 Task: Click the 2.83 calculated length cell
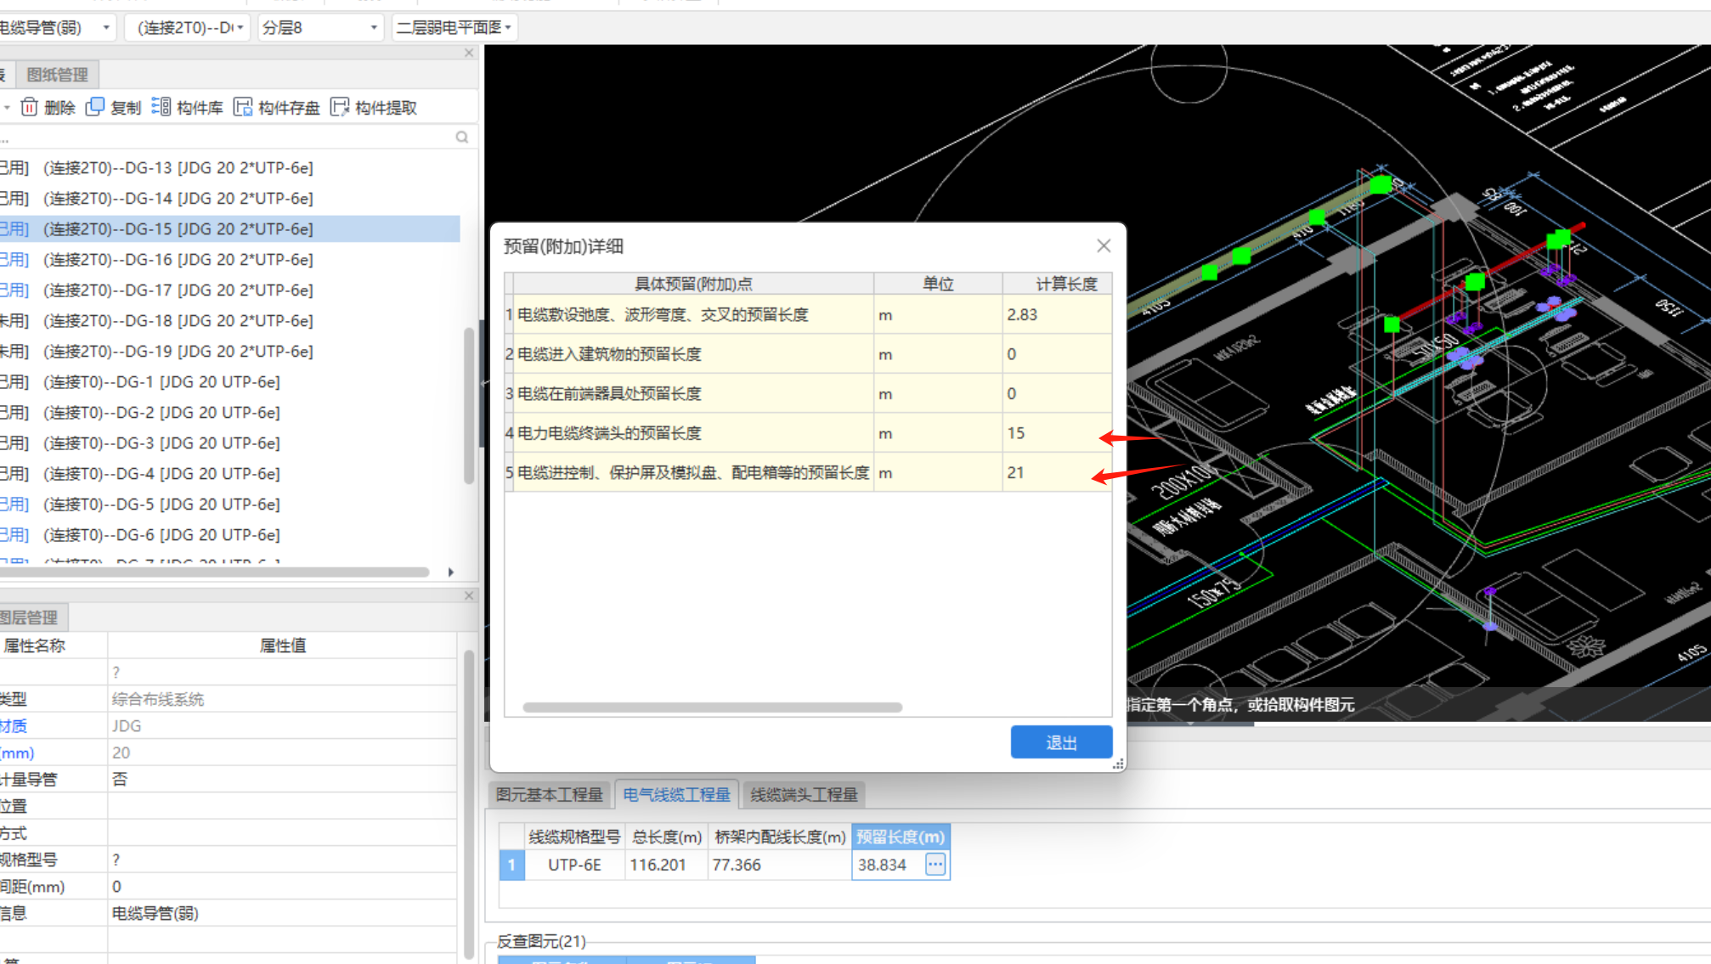tap(1058, 314)
